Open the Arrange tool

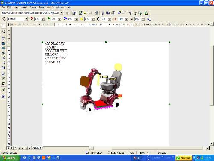coord(3,83)
